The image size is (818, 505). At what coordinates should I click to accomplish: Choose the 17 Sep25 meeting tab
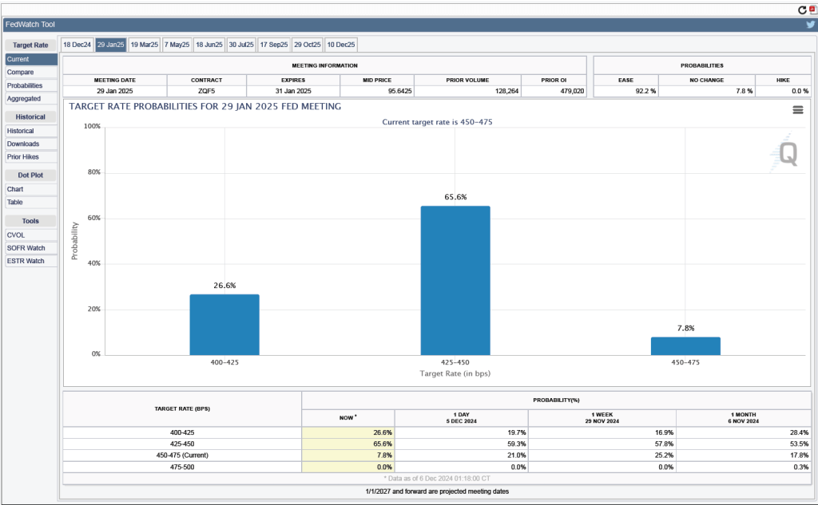tap(273, 45)
